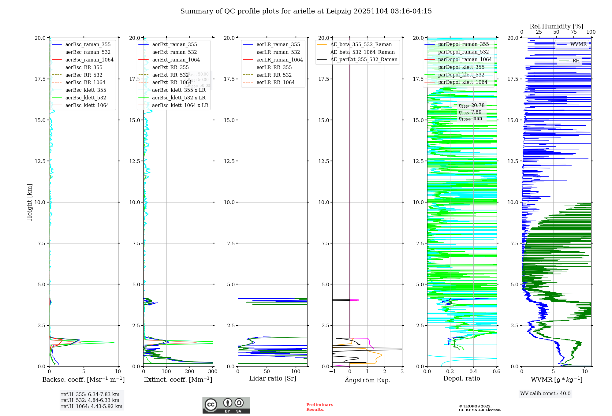Click the eta 355: 20.78 annotation box
This screenshot has width=612, height=416.
pos(471,106)
